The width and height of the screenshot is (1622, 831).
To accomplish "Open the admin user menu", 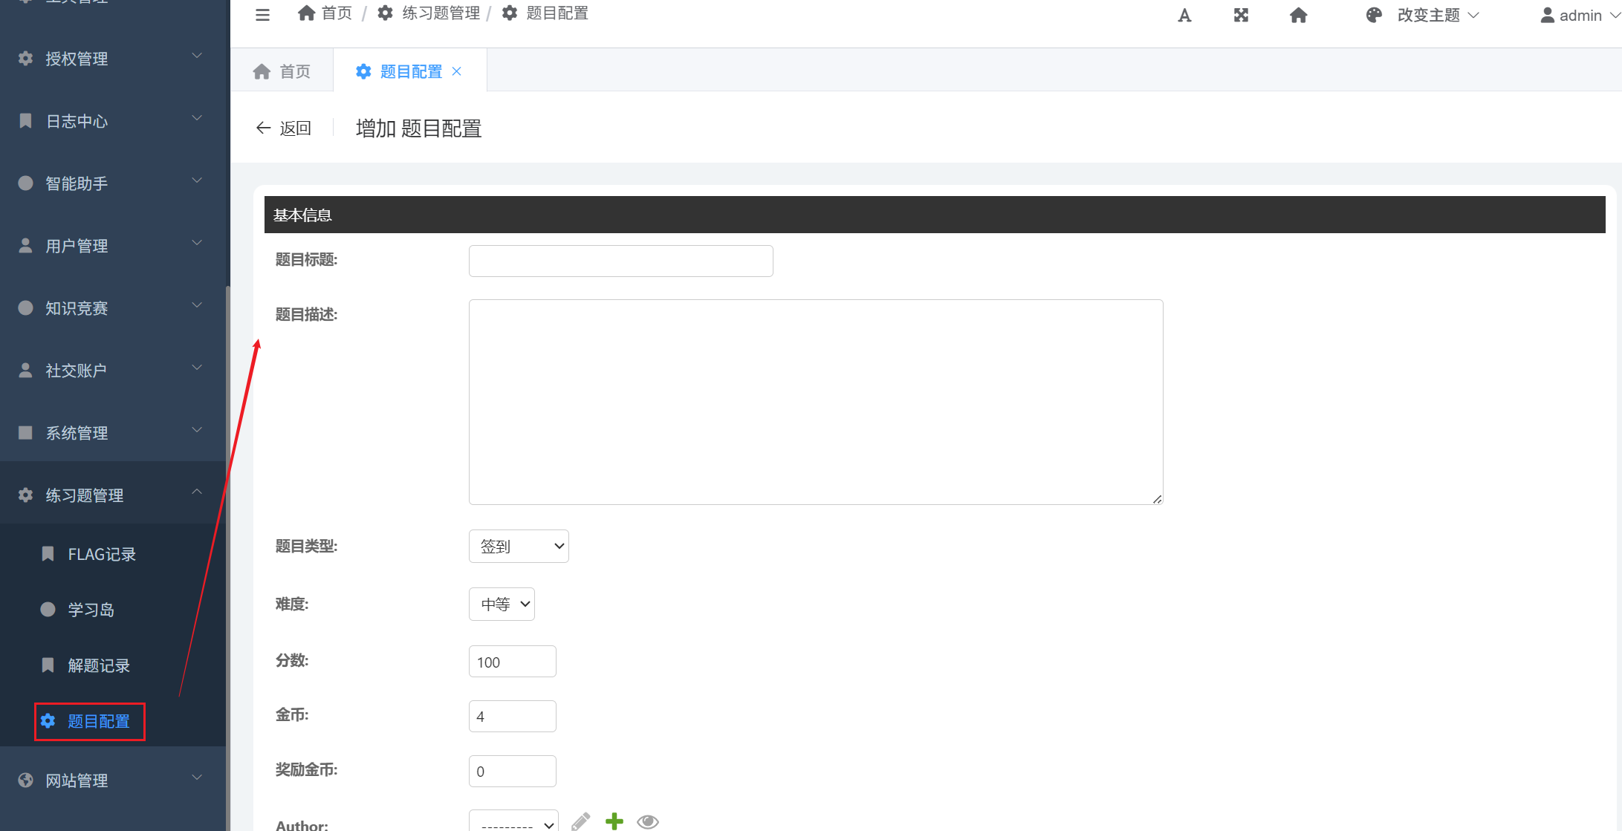I will 1579,16.
